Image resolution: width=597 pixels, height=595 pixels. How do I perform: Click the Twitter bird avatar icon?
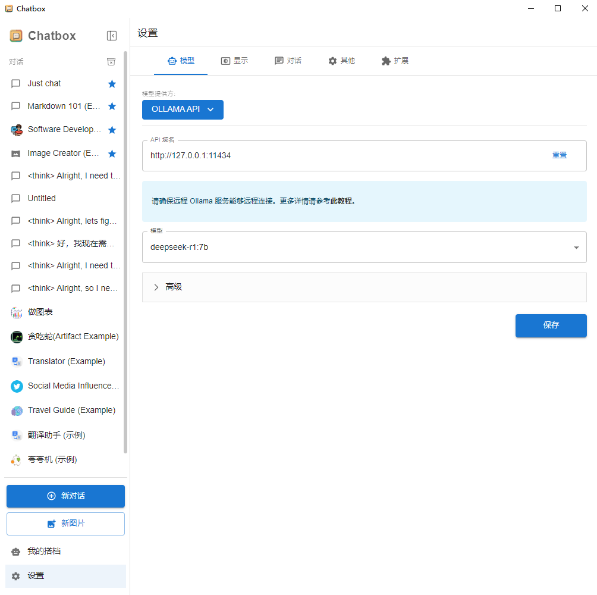pos(17,386)
